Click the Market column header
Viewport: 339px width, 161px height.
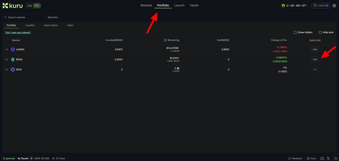[x=16, y=40]
